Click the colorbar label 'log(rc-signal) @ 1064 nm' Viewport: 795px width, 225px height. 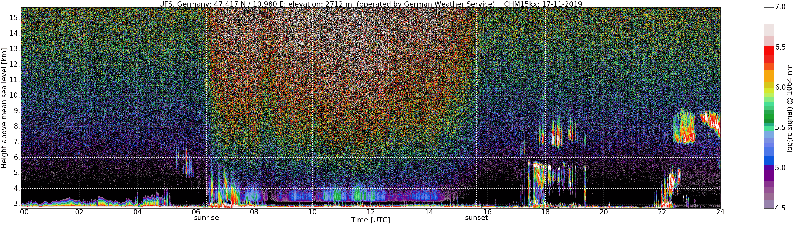click(x=789, y=108)
